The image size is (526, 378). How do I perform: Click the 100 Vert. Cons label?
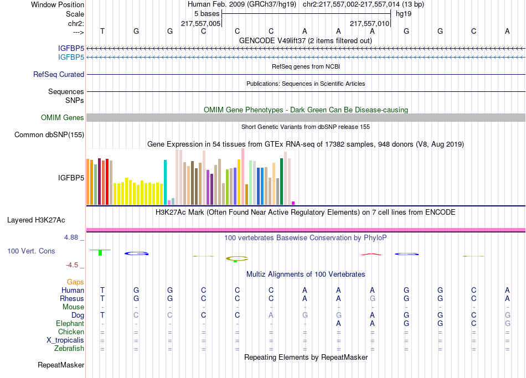tap(31, 251)
